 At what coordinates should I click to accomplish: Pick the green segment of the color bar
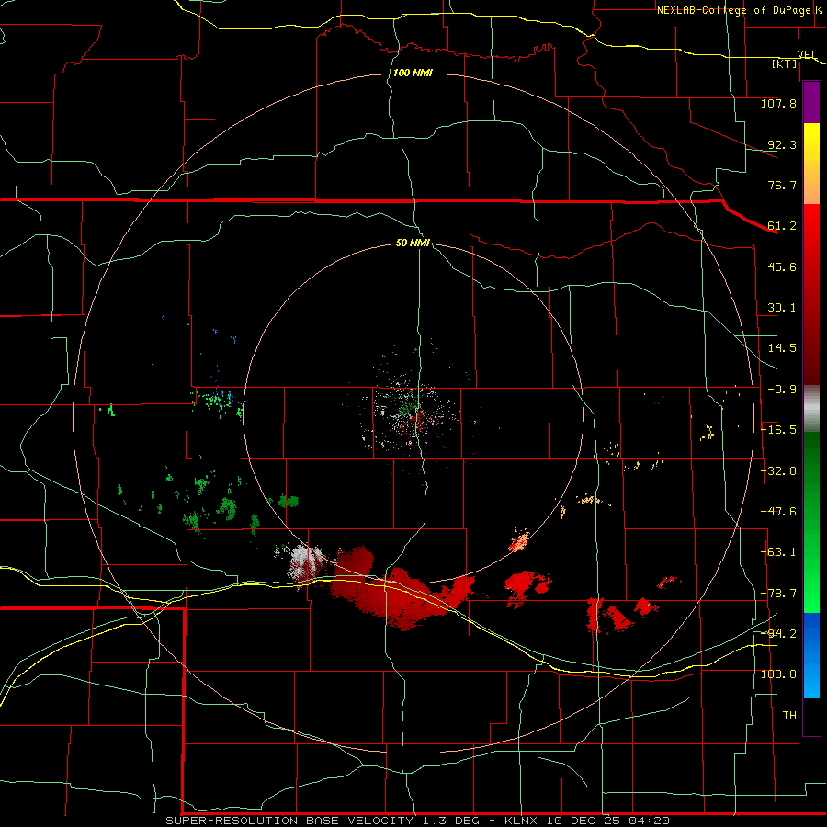811,522
